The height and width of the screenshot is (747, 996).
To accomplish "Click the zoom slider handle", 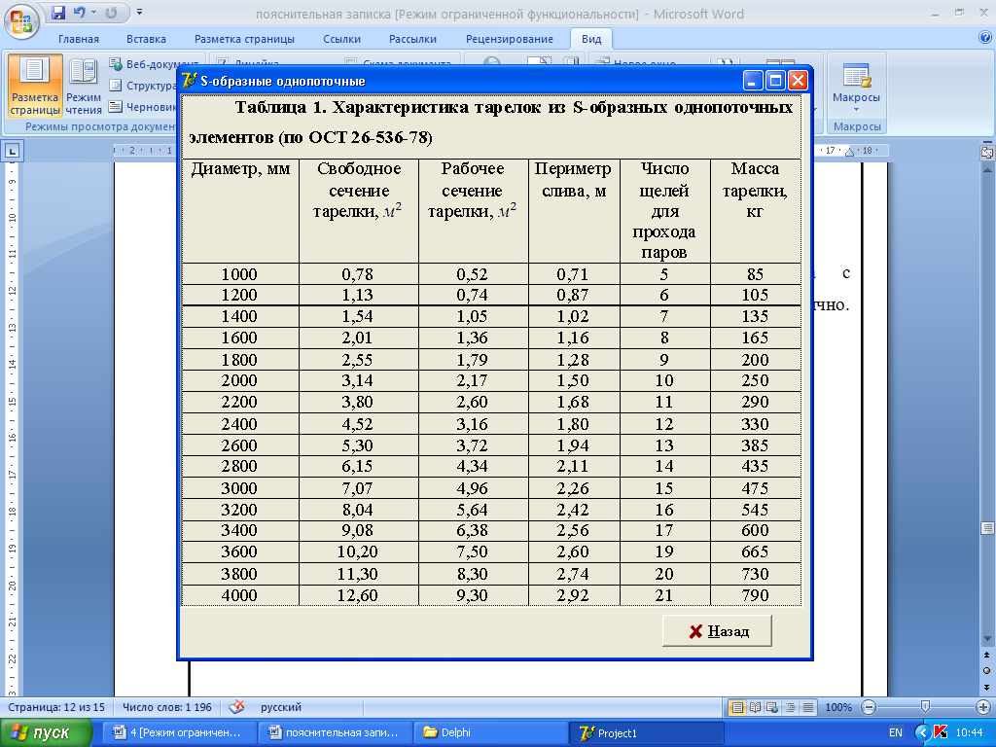I will coord(925,706).
